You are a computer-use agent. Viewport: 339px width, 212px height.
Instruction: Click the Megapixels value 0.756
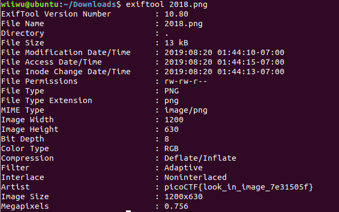(x=176, y=206)
